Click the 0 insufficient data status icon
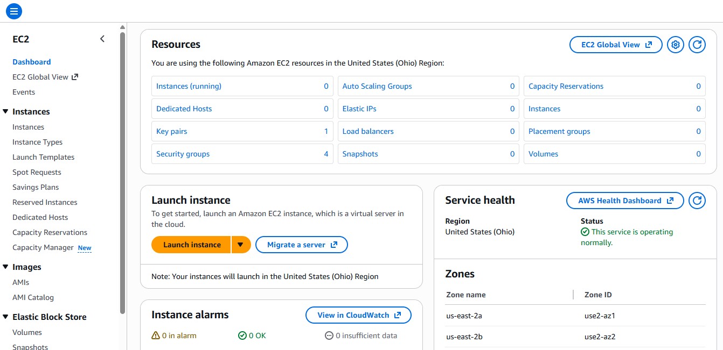Image resolution: width=723 pixels, height=350 pixels. click(x=329, y=335)
